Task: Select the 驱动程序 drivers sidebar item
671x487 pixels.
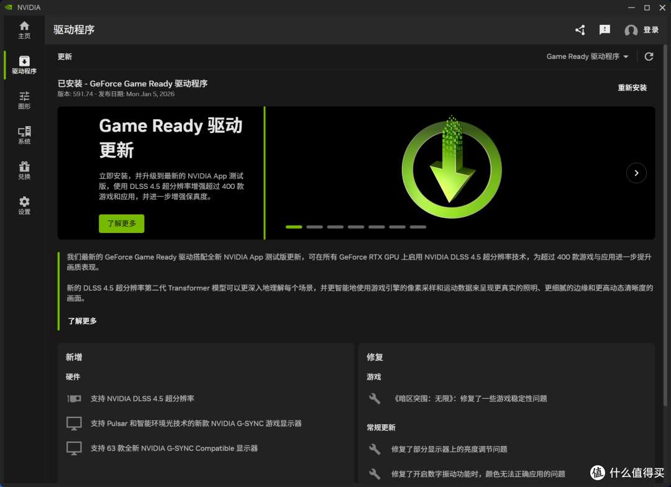Action: (24, 65)
